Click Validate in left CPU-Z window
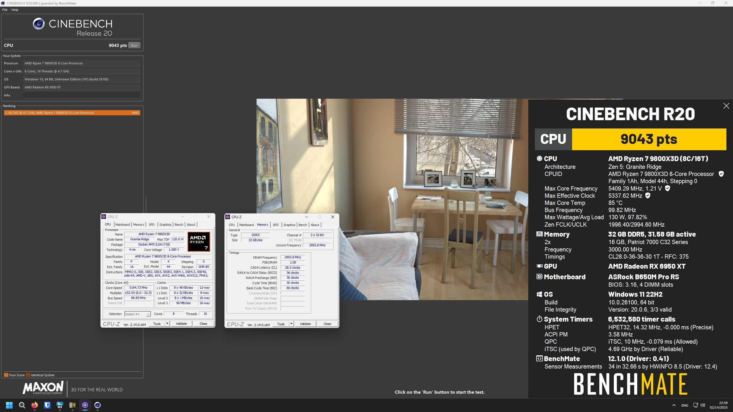The height and width of the screenshot is (412, 733). 181,324
